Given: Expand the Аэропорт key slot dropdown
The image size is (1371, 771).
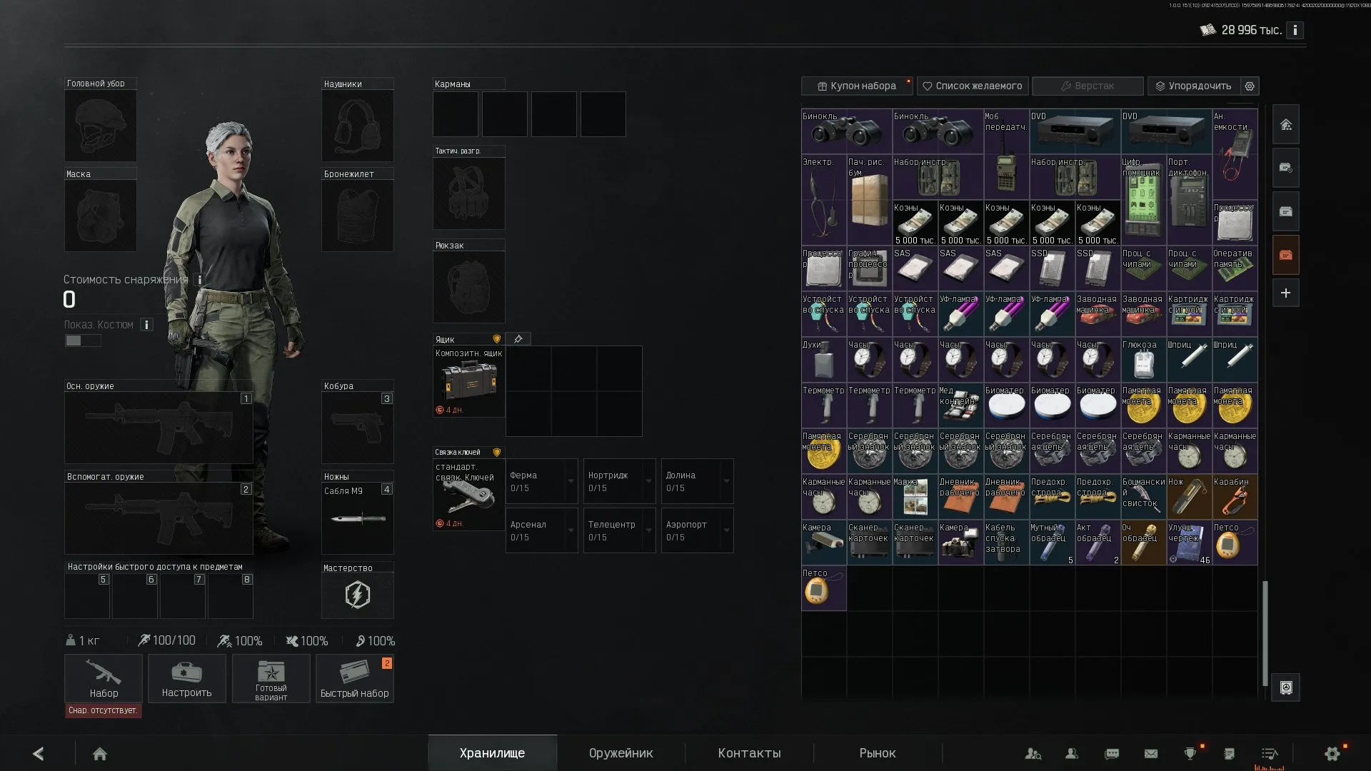Looking at the screenshot, I should [727, 530].
